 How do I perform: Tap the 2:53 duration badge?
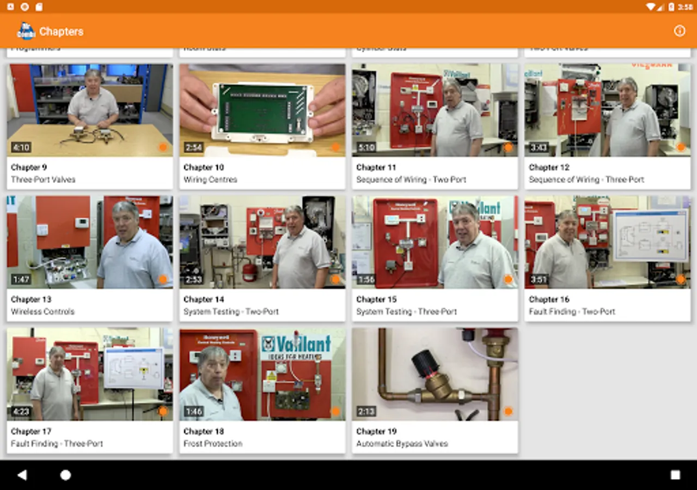click(193, 279)
